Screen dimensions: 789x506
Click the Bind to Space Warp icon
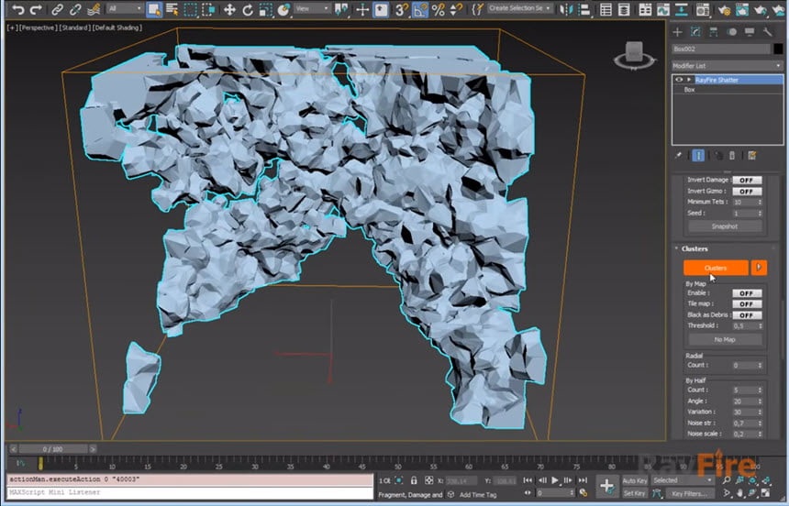pos(94,9)
